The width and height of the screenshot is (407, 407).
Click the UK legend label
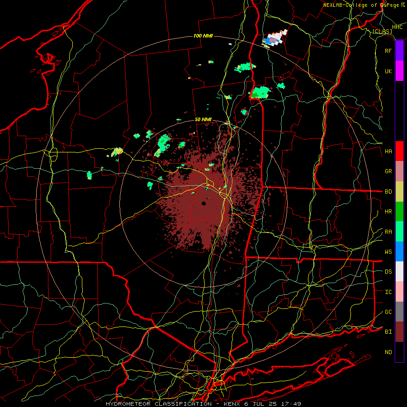click(388, 71)
